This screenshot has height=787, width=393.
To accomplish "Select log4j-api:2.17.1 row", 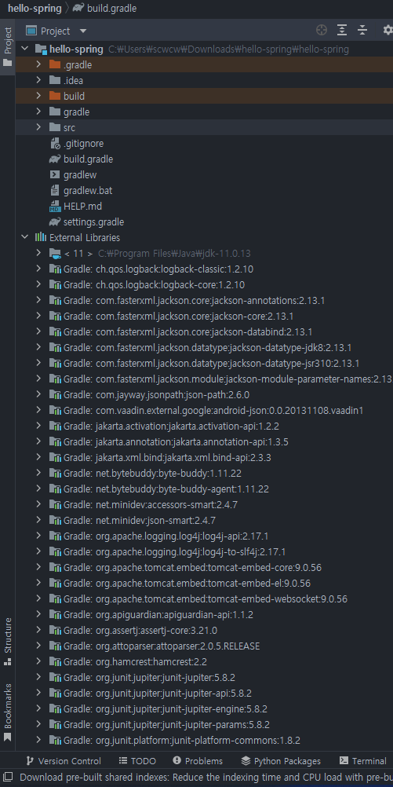I will pyautogui.click(x=204, y=536).
